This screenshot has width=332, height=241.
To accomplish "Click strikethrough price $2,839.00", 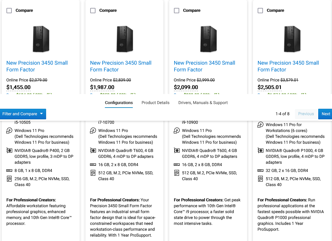I will click(122, 80).
